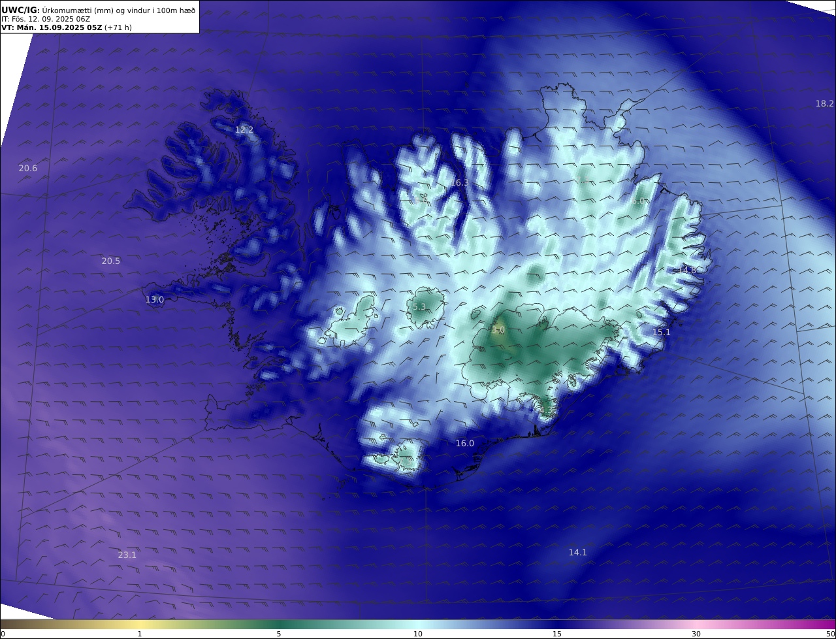Click the 16.3 value in northern Iceland
The height and width of the screenshot is (639, 836).
pos(460,183)
